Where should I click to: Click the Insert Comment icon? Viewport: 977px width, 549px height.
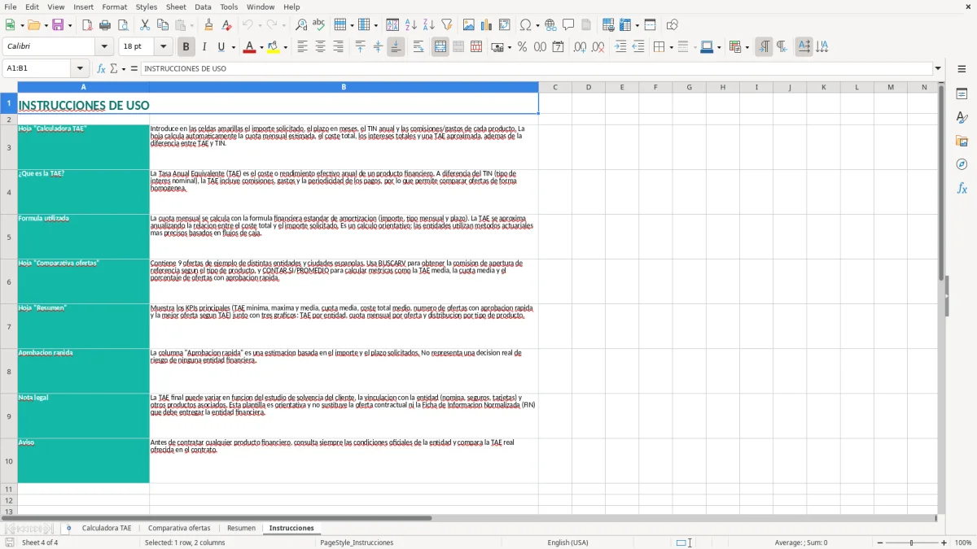[x=569, y=25]
